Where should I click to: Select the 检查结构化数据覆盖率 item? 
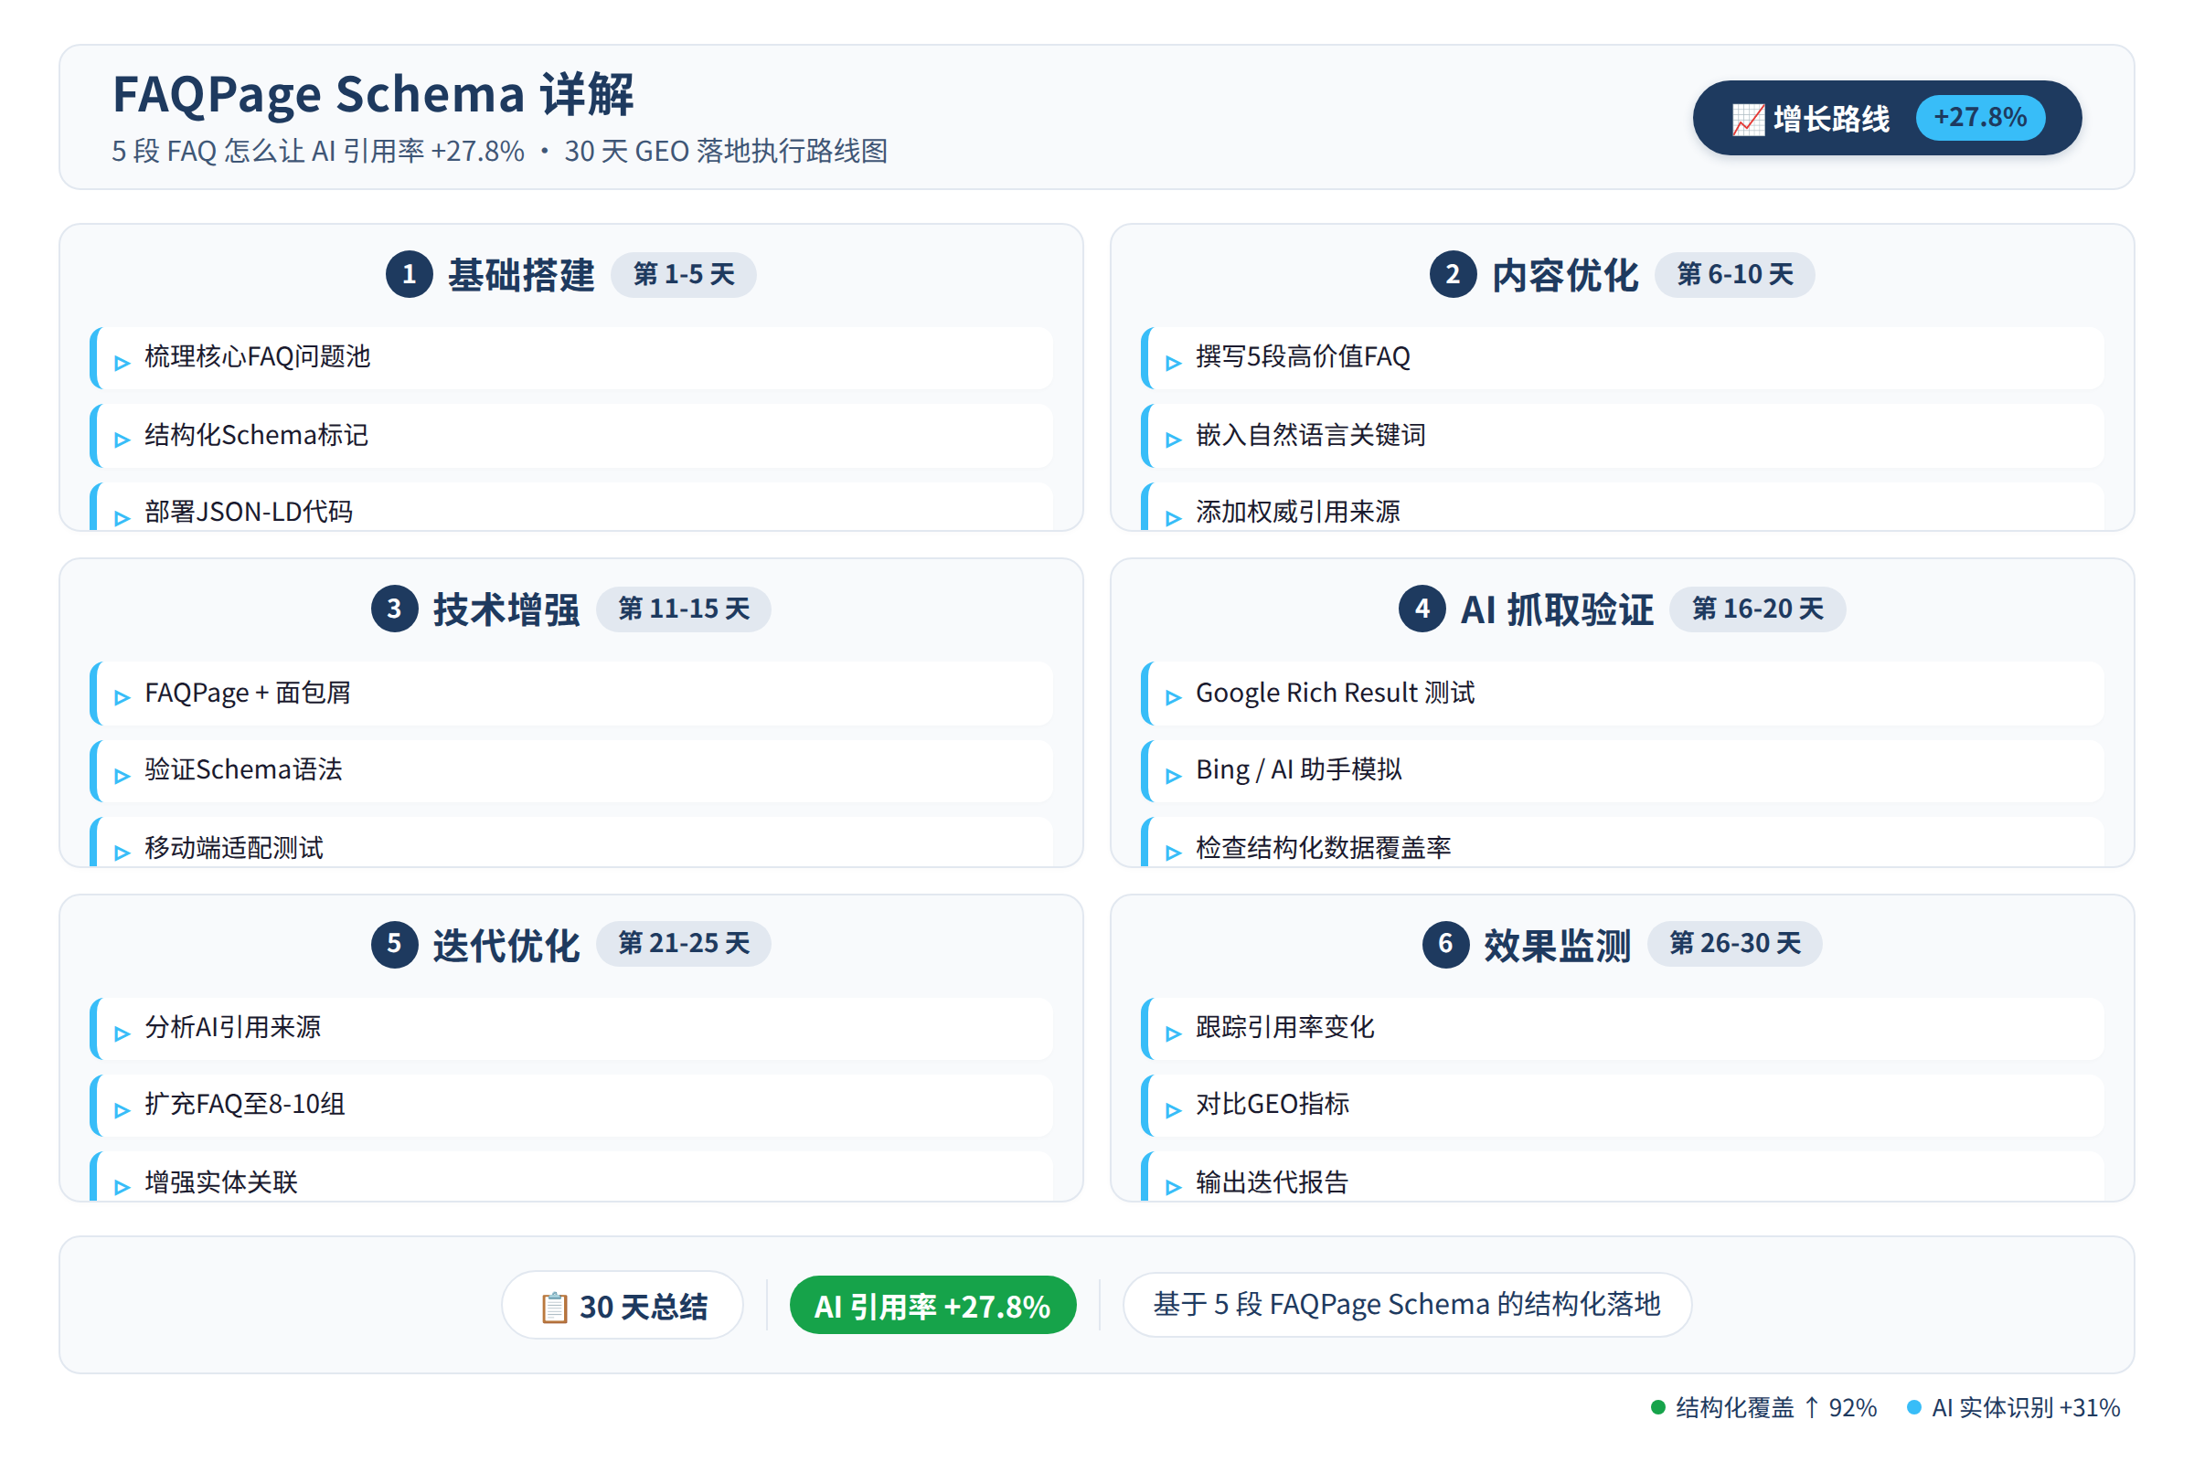pos(1622,842)
